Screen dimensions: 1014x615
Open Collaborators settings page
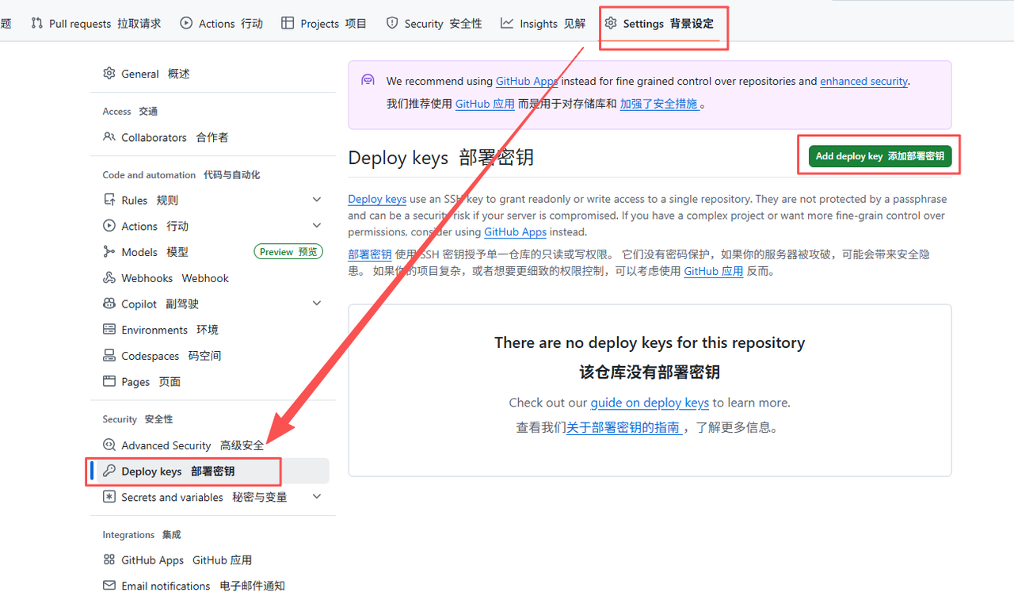210,136
